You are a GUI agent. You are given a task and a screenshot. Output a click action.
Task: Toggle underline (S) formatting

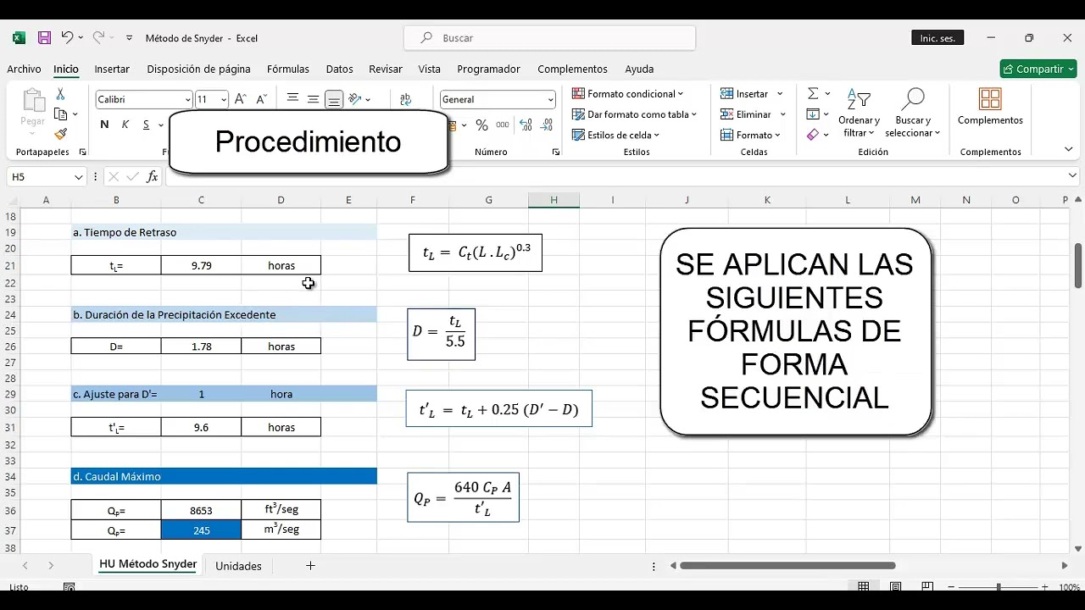coord(147,125)
